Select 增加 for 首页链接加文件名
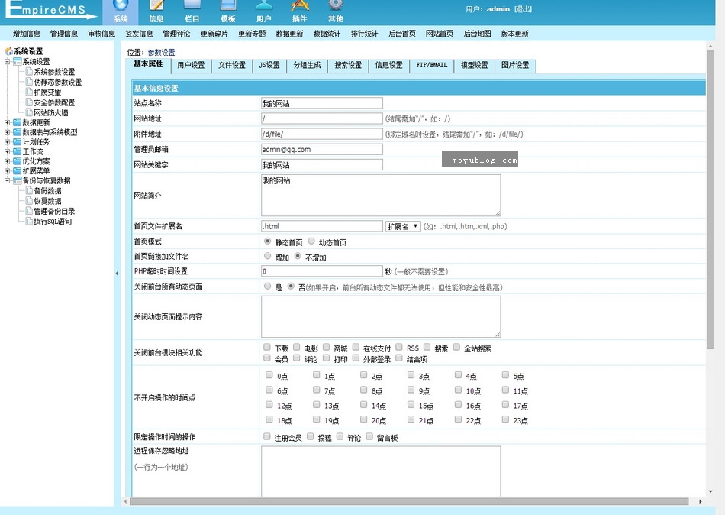The width and height of the screenshot is (725, 515). [x=267, y=256]
